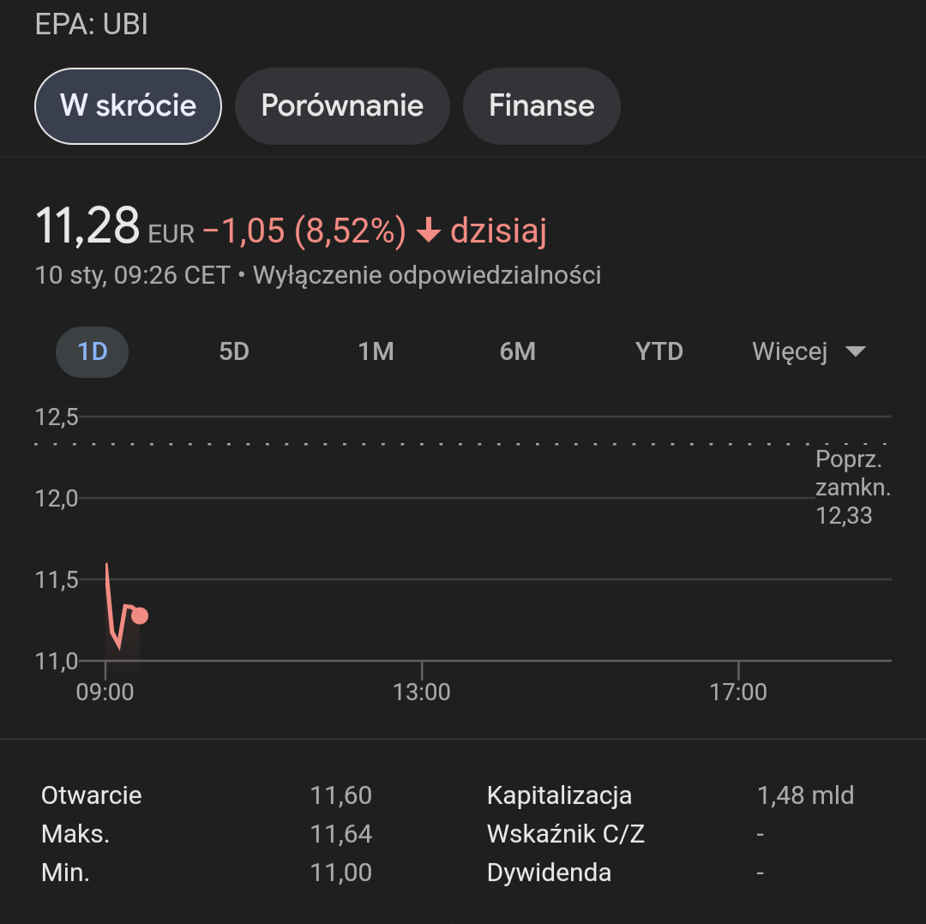Select the 1M chart range

pos(376,351)
